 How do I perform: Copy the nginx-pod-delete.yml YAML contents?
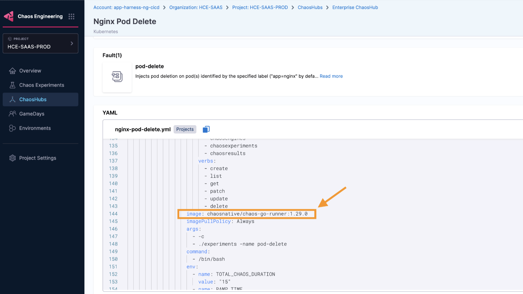[x=206, y=129]
